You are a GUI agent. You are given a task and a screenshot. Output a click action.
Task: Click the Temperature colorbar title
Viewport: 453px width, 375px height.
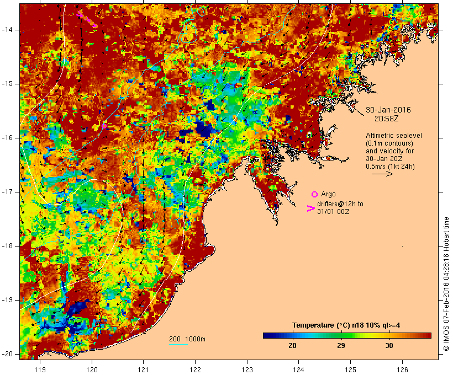[346, 325]
